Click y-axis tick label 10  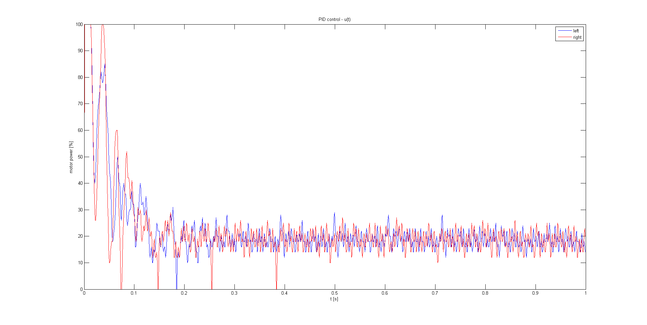(x=80, y=263)
